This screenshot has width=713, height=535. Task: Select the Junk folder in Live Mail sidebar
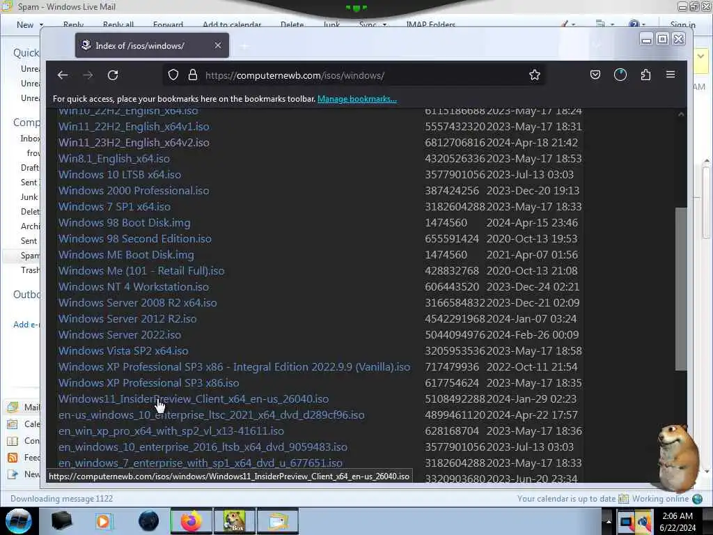[x=29, y=197]
